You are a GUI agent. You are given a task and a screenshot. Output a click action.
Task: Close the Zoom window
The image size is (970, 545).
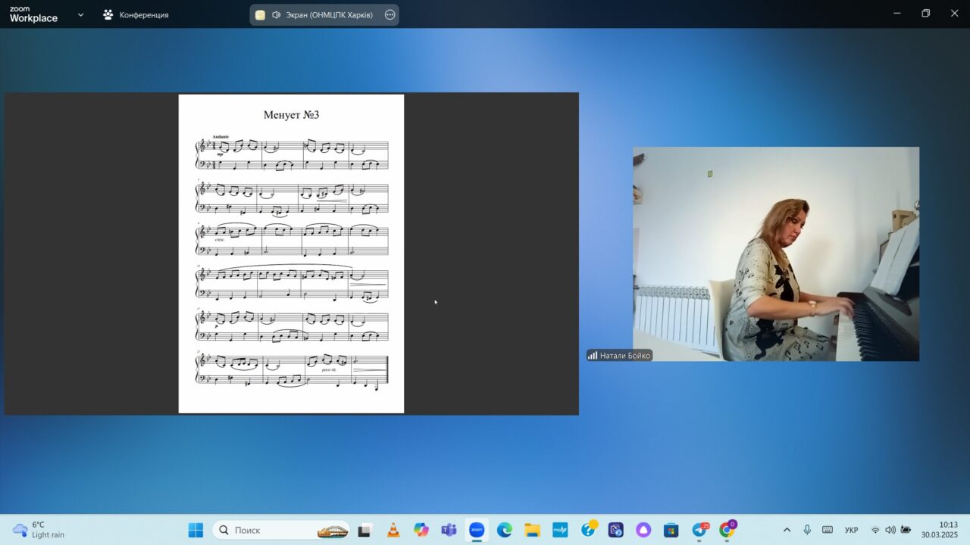pos(954,14)
